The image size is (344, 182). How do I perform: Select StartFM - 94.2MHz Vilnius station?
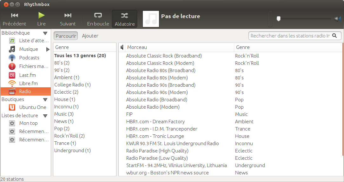point(230,165)
